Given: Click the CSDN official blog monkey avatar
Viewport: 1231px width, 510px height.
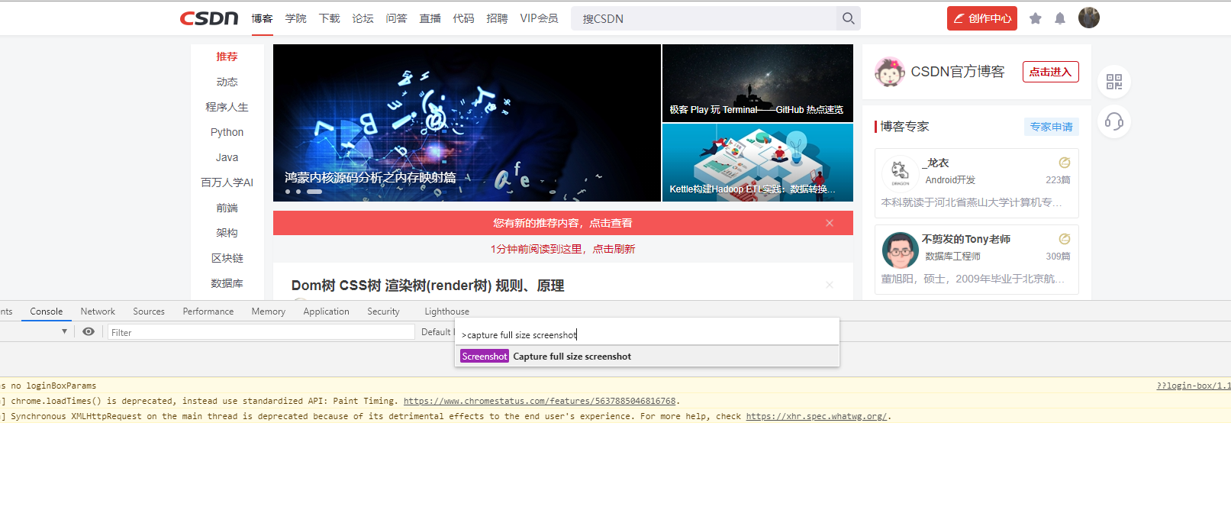Looking at the screenshot, I should (889, 72).
